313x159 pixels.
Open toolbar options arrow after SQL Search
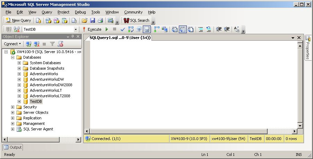pos(153,22)
